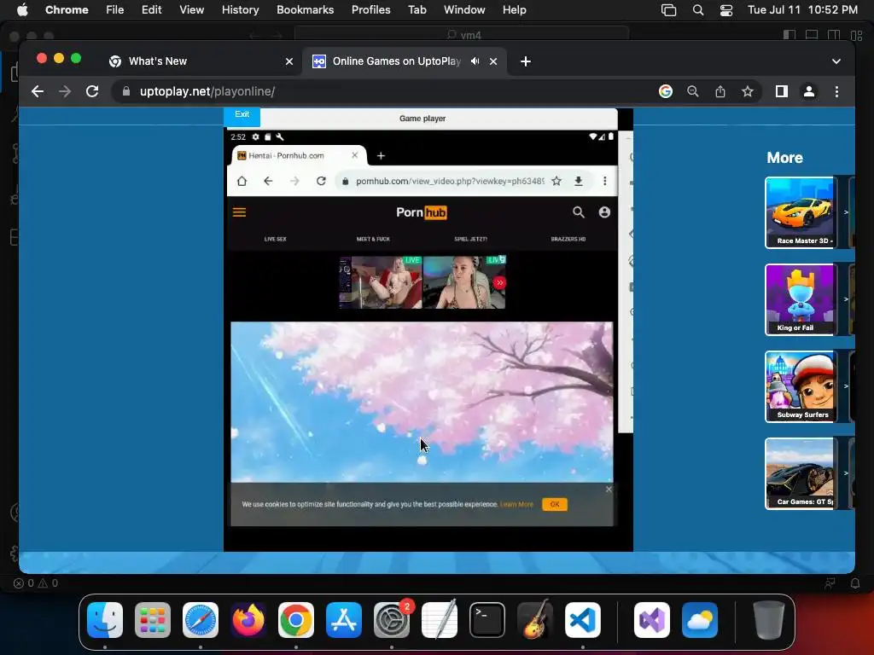The image size is (874, 655).
Task: Click the VS Code vm4 search box
Action: click(462, 35)
